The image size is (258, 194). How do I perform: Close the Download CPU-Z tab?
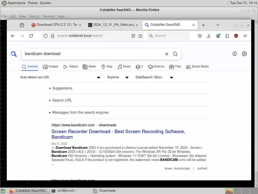pyautogui.click(x=80, y=25)
